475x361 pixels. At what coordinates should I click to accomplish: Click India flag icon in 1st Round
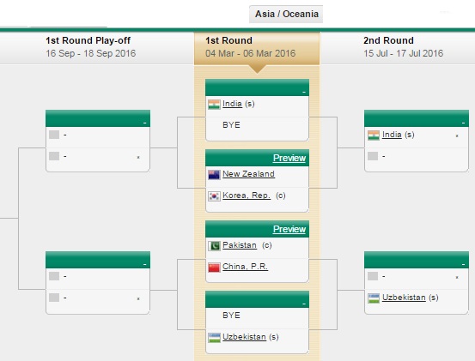point(214,105)
